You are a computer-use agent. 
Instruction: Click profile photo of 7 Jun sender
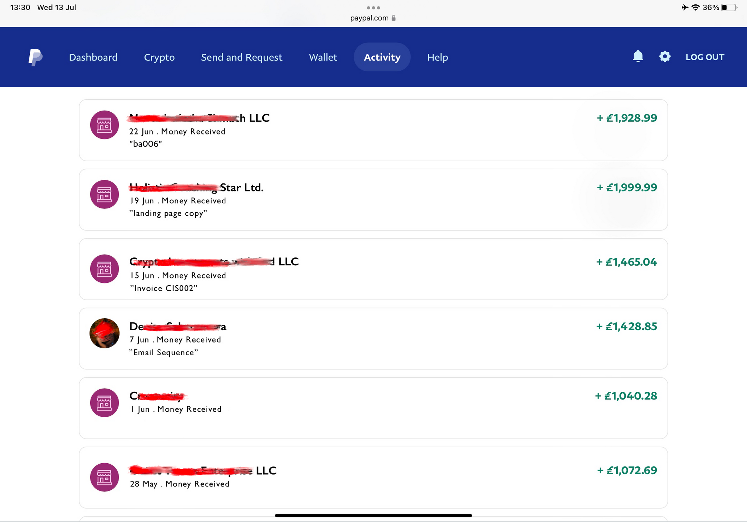(x=104, y=333)
